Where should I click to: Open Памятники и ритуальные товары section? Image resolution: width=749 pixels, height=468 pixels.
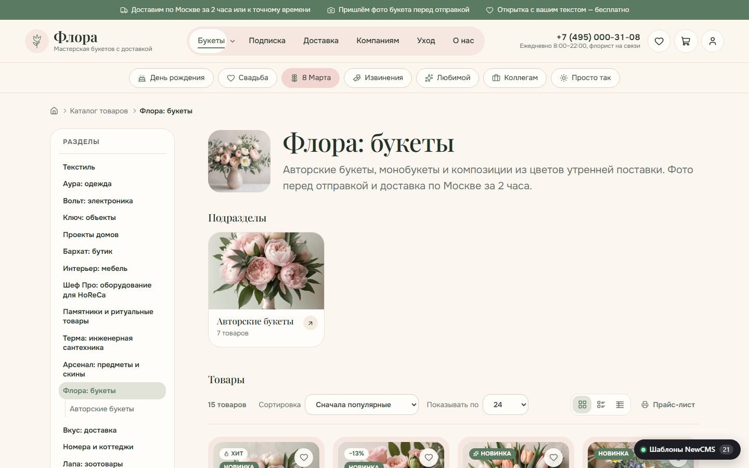click(x=112, y=316)
